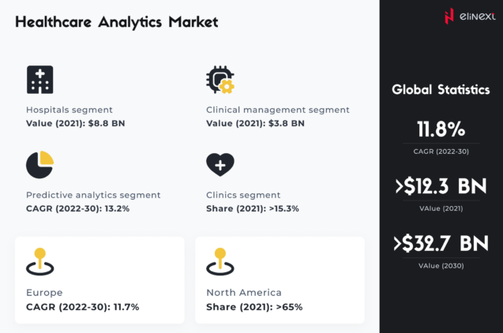The width and height of the screenshot is (503, 333).
Task: Open the Europe CAGR card
Action: pyautogui.click(x=99, y=280)
